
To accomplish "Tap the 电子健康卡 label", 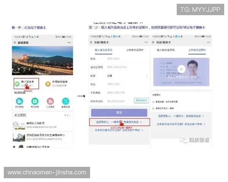I will 27,82.
